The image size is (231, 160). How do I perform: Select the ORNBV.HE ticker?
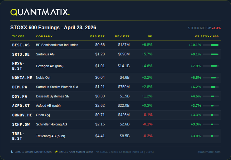tap(22, 115)
